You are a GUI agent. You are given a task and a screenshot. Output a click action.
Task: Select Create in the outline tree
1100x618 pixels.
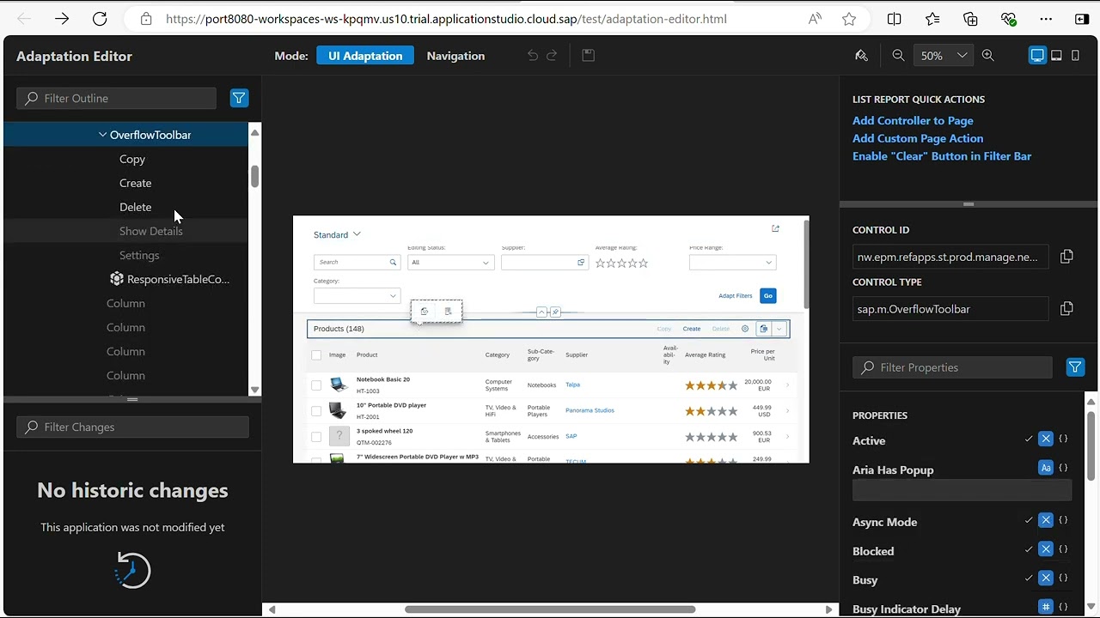[x=135, y=183]
